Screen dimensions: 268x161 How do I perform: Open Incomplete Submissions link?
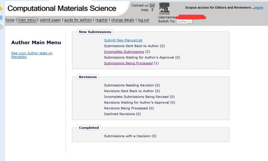tap(124, 52)
